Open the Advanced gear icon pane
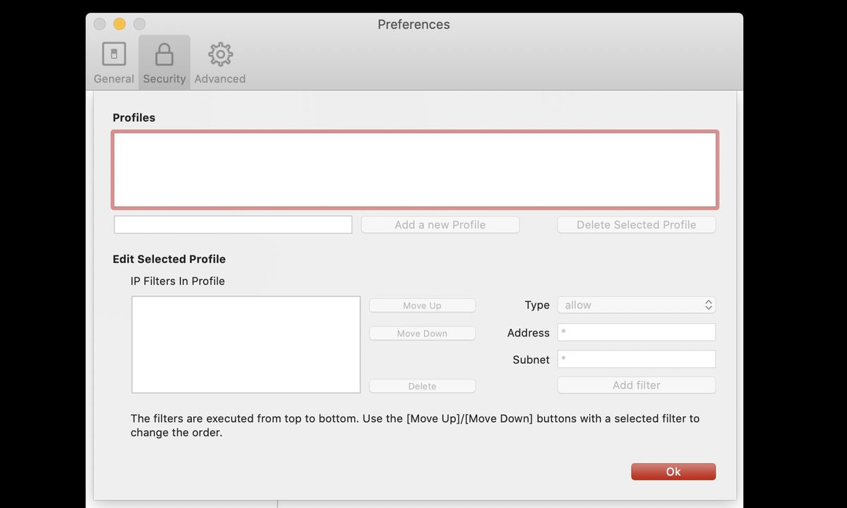The width and height of the screenshot is (847, 508). click(x=220, y=61)
